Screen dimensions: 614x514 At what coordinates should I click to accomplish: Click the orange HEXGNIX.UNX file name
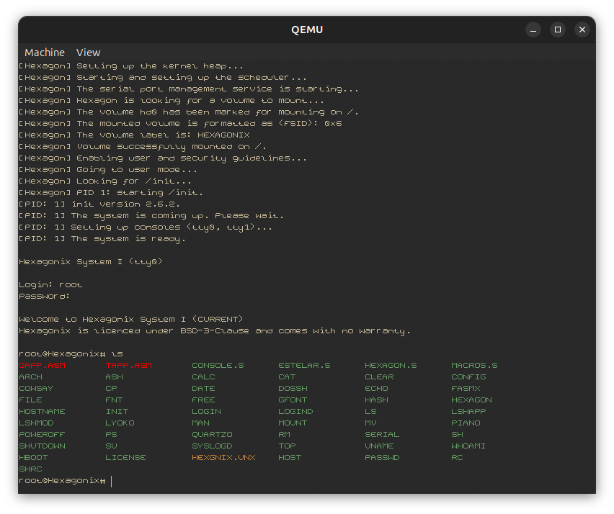(x=223, y=458)
